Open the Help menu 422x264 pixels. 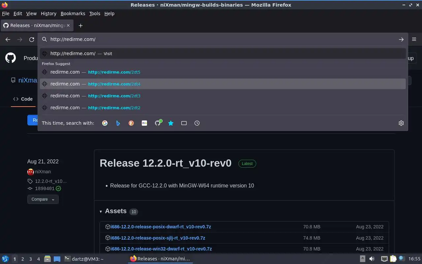pos(109,14)
